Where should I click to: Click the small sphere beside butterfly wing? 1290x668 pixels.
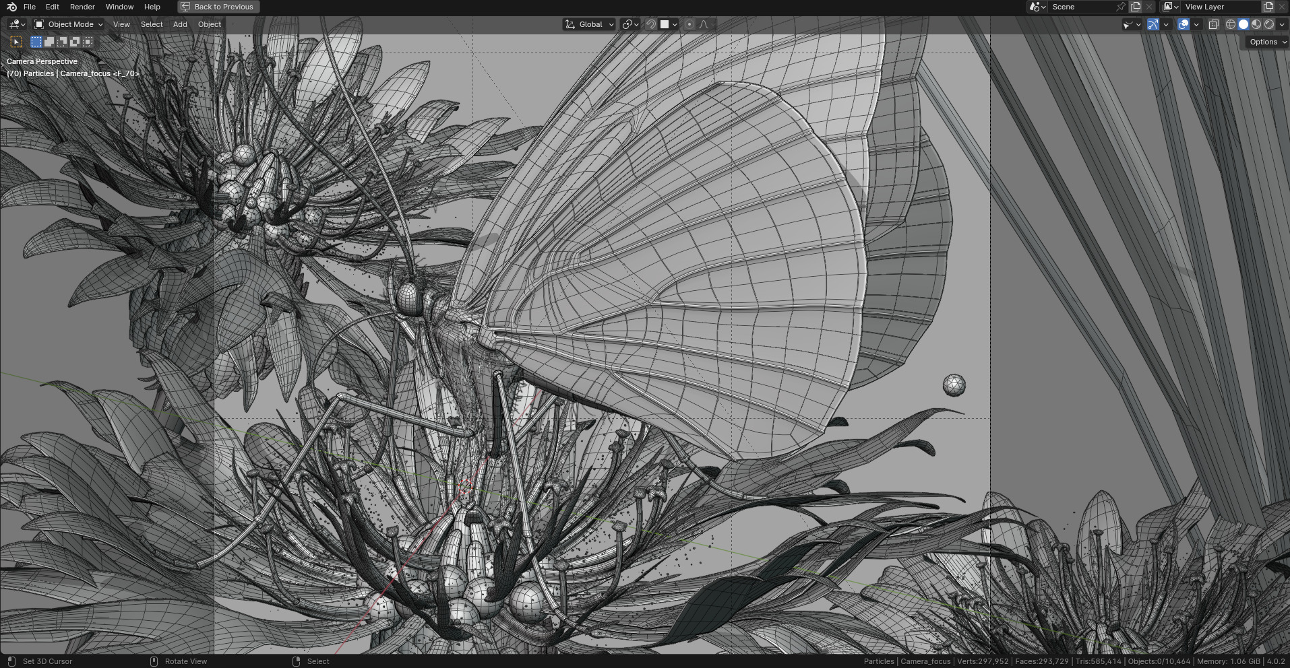pyautogui.click(x=954, y=385)
